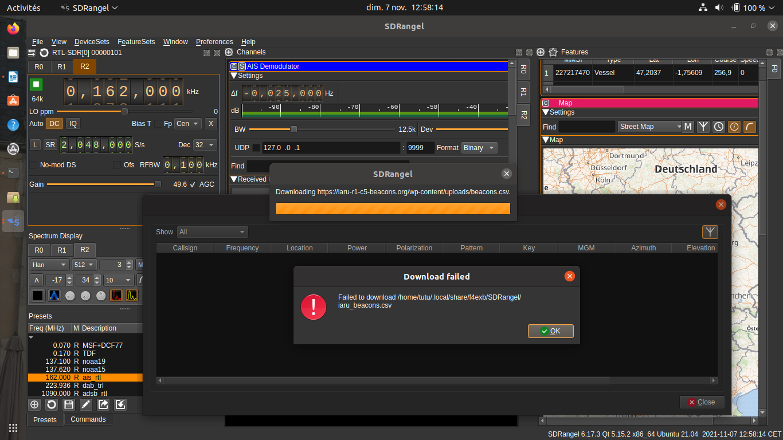Open feature presets via the star icon
This screenshot has width=783, height=440.
point(553,52)
